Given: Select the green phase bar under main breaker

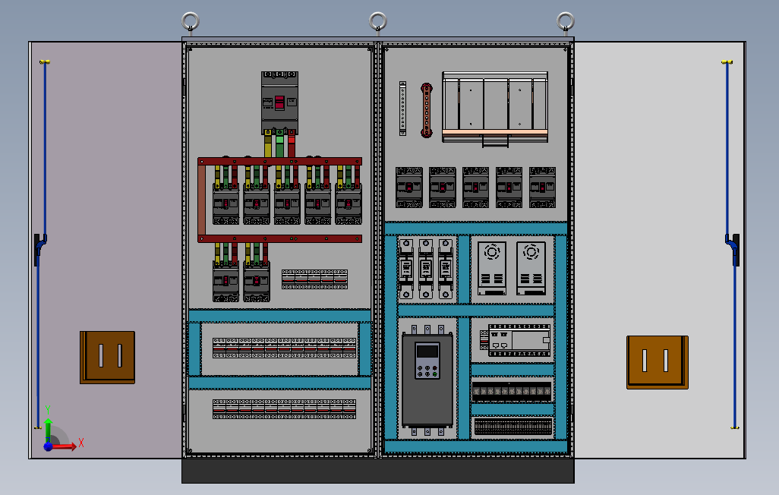Looking at the screenshot, I should 279,143.
